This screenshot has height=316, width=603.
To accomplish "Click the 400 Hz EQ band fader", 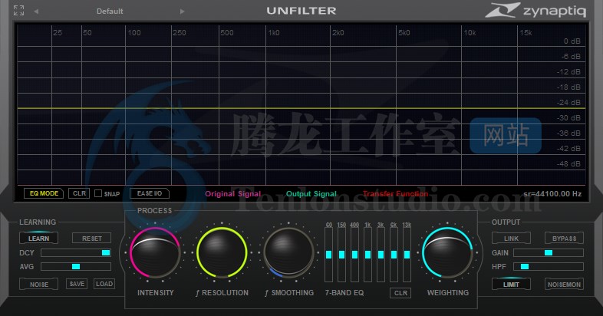I will tap(355, 255).
